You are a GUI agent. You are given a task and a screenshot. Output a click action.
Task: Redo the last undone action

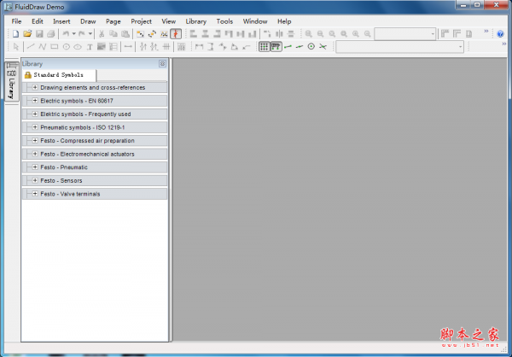pyautogui.click(x=82, y=33)
